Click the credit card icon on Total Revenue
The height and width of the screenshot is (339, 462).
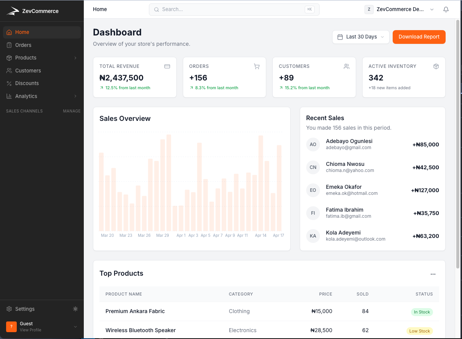pyautogui.click(x=167, y=66)
